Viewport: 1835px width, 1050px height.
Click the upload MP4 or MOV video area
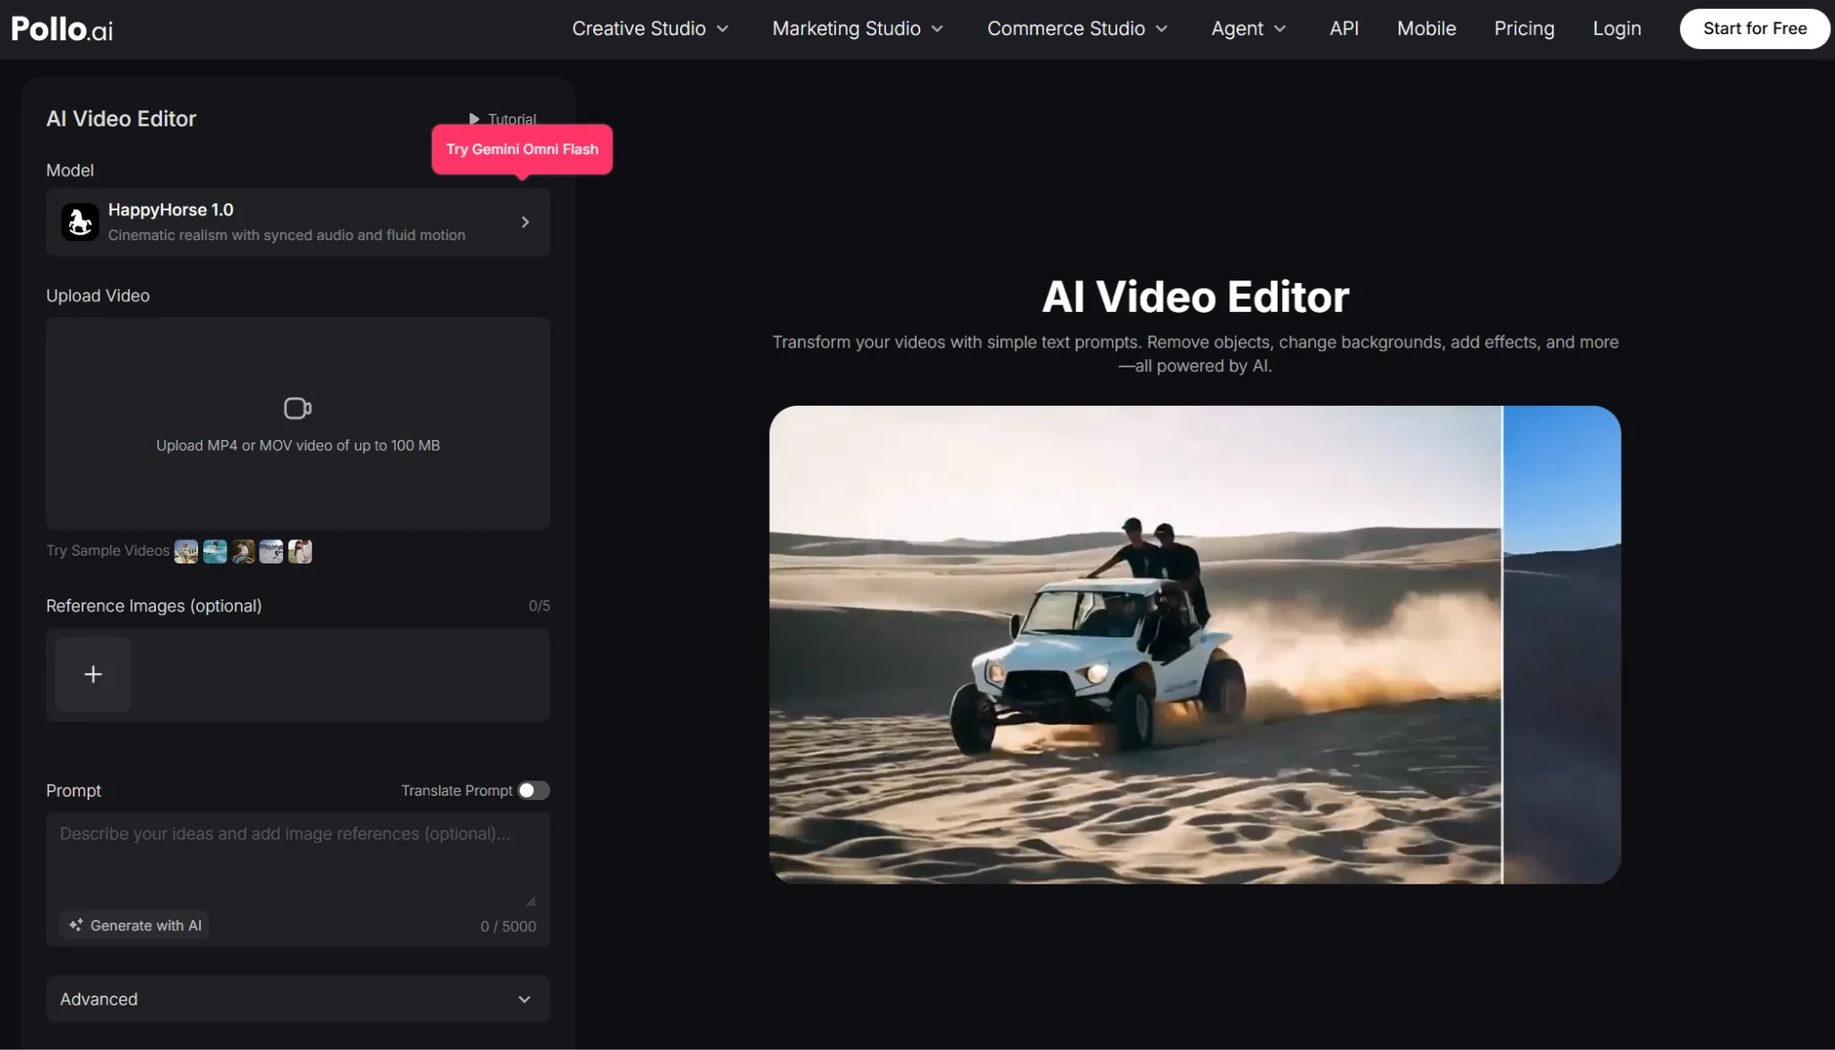(x=297, y=424)
